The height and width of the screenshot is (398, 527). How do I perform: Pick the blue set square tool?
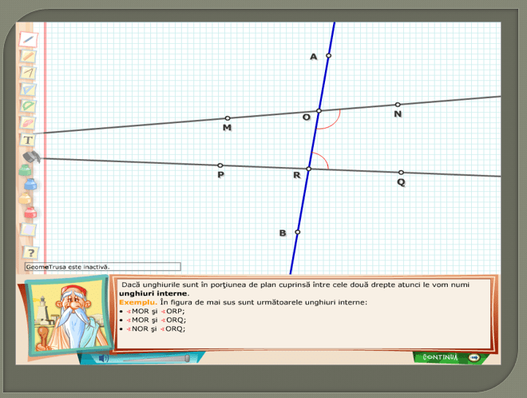pyautogui.click(x=28, y=90)
